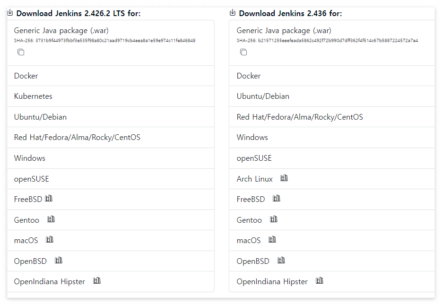Image resolution: width=442 pixels, height=305 pixels.
Task: Choose Ubuntu/Debian in the LTS column
Action: pyautogui.click(x=111, y=117)
